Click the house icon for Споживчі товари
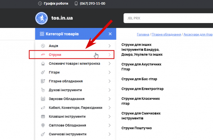213x140 pixels. pos(43,63)
